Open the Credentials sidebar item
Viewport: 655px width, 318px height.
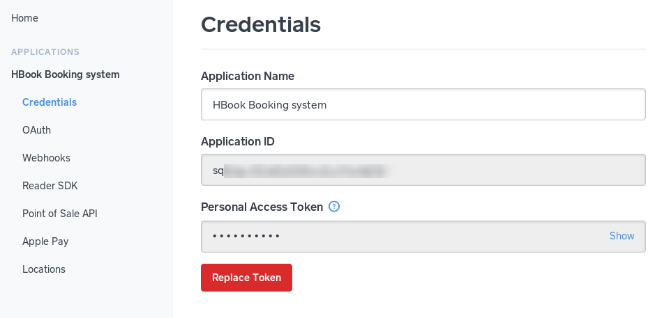(50, 102)
